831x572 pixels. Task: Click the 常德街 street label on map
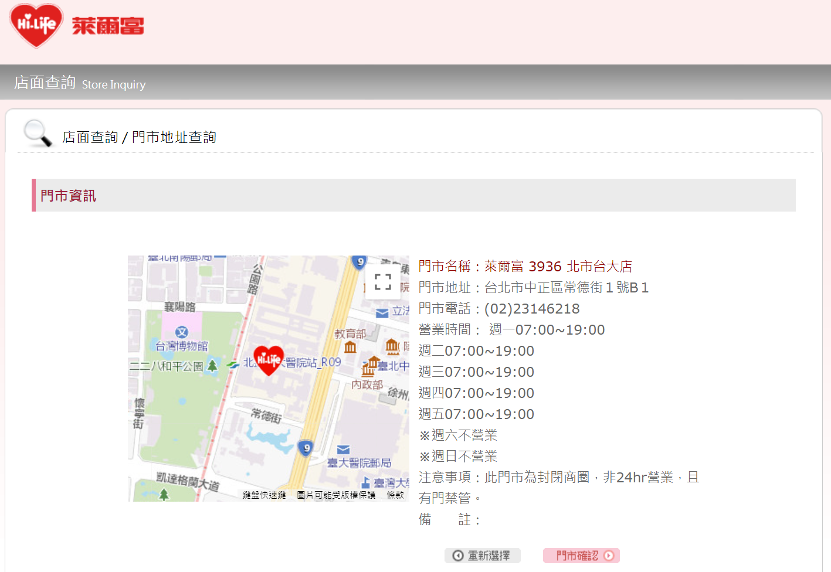(x=267, y=415)
